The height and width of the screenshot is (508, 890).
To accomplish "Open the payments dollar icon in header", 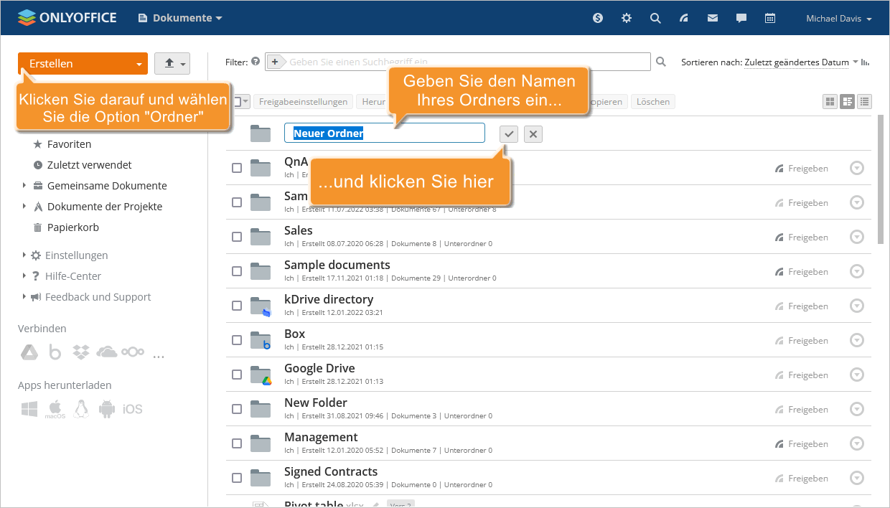I will click(598, 18).
